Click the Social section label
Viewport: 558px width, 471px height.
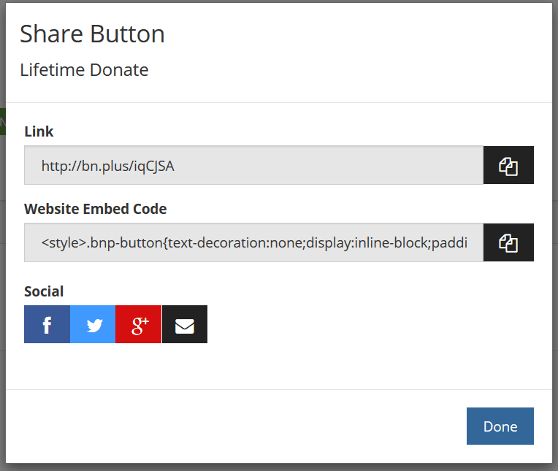[x=44, y=291]
